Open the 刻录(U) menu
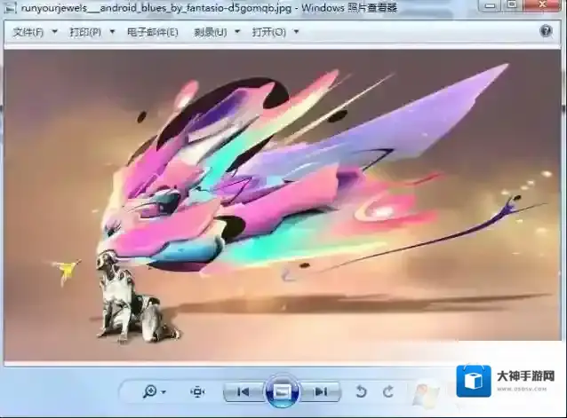Screen dimensions: 567x418 (x=211, y=32)
